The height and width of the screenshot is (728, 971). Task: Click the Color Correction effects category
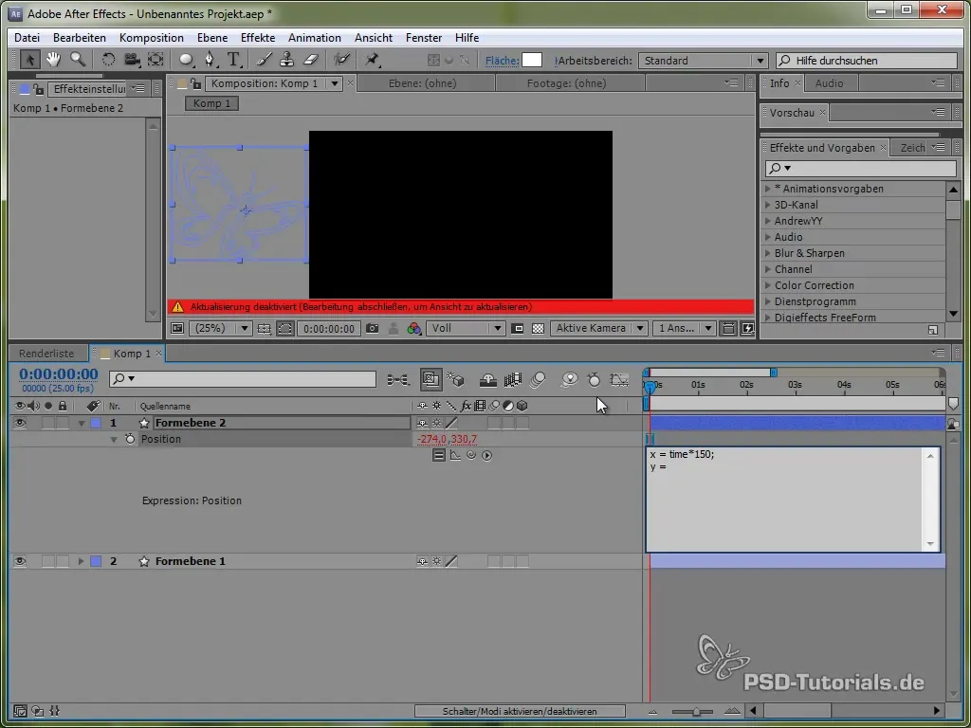point(814,285)
